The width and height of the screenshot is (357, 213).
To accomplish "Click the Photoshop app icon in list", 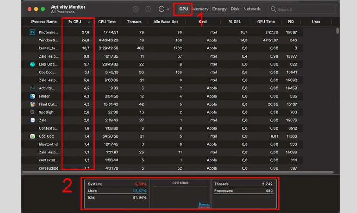I will pos(32,32).
